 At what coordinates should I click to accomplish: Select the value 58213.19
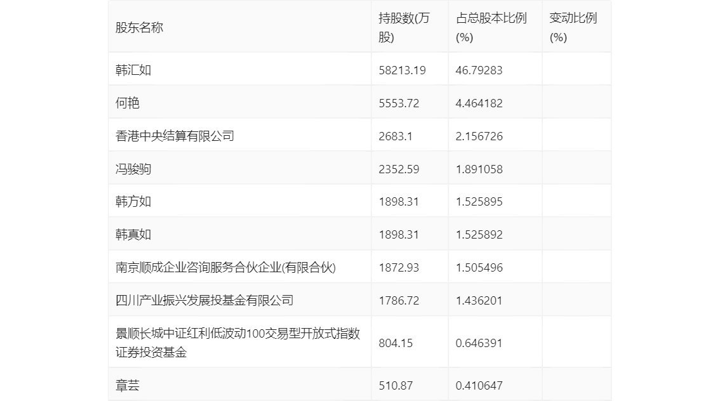[x=403, y=70]
